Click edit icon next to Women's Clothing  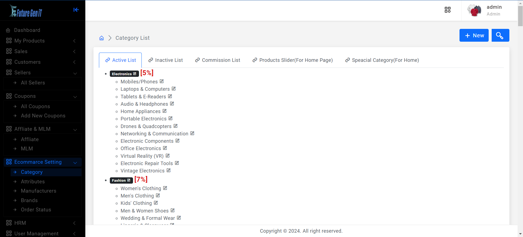165,188
